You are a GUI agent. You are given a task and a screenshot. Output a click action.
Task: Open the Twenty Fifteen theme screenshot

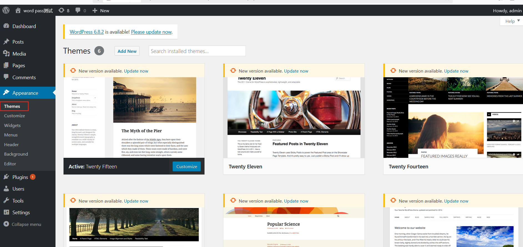point(134,118)
